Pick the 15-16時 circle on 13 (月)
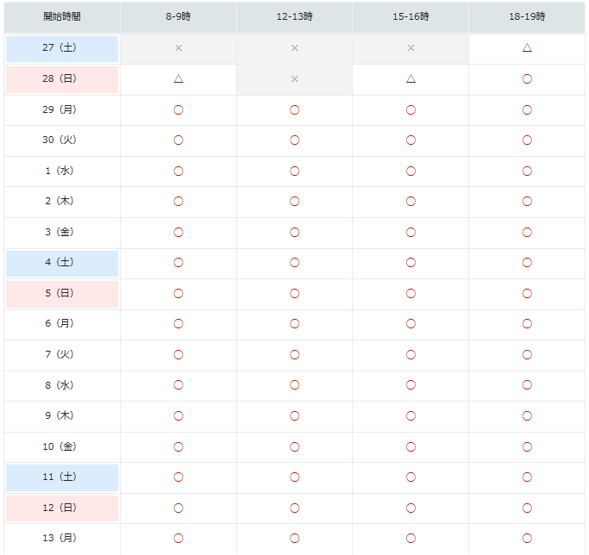589x555 pixels. coord(411,539)
